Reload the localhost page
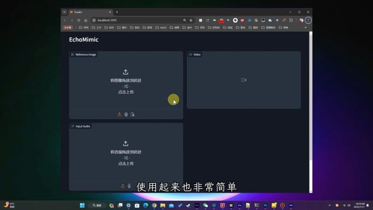Viewport: 373px width, 210px height. pos(79,21)
